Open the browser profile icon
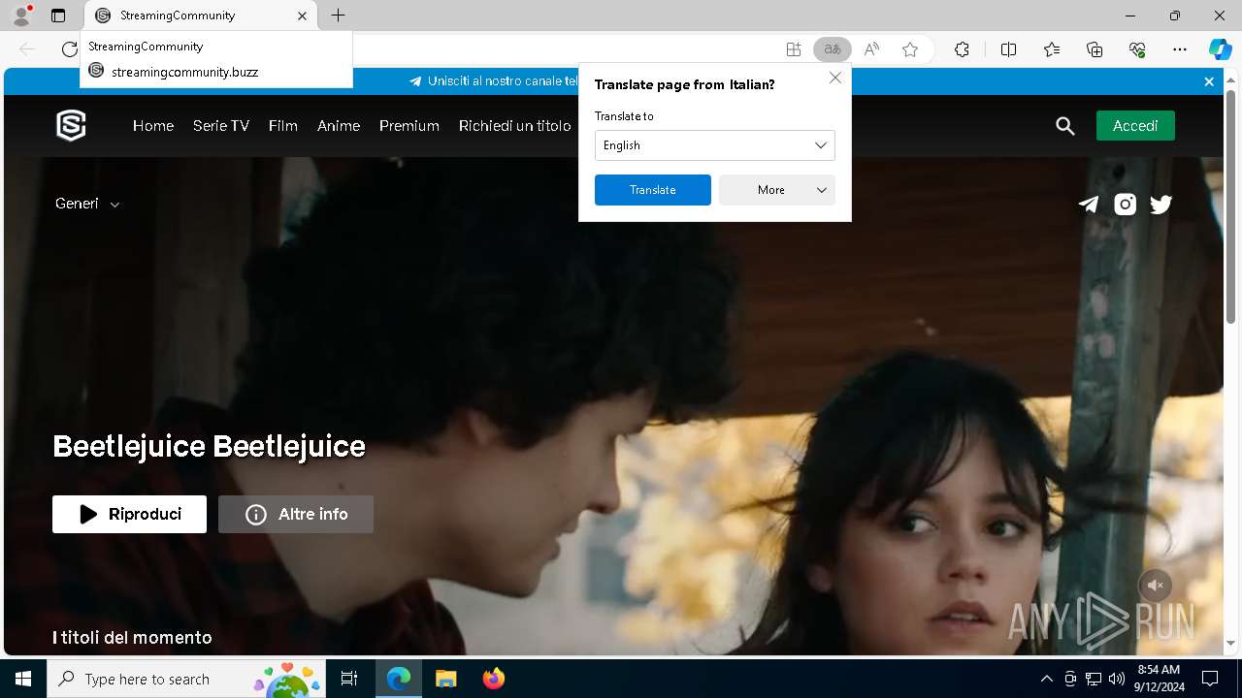The height and width of the screenshot is (698, 1242). 21,16
